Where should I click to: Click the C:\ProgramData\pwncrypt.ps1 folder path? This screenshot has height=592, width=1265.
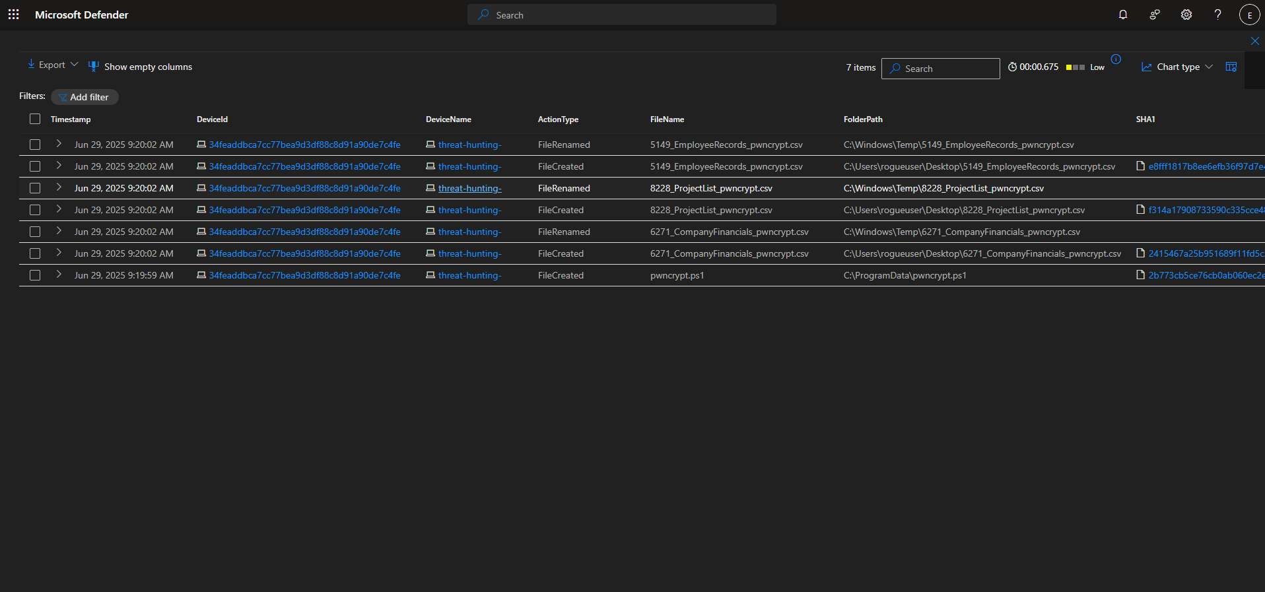tap(905, 275)
